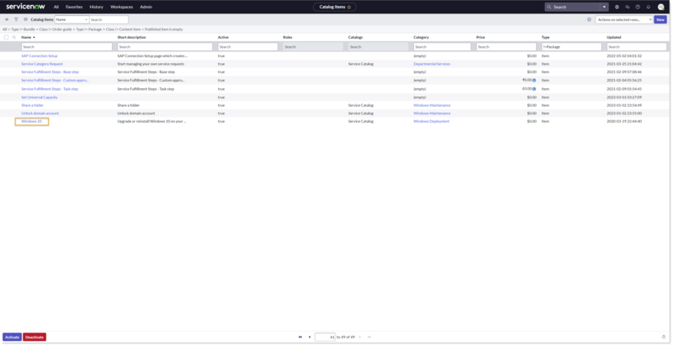Click the Deactivate button
This screenshot has width=673, height=346.
click(x=34, y=337)
